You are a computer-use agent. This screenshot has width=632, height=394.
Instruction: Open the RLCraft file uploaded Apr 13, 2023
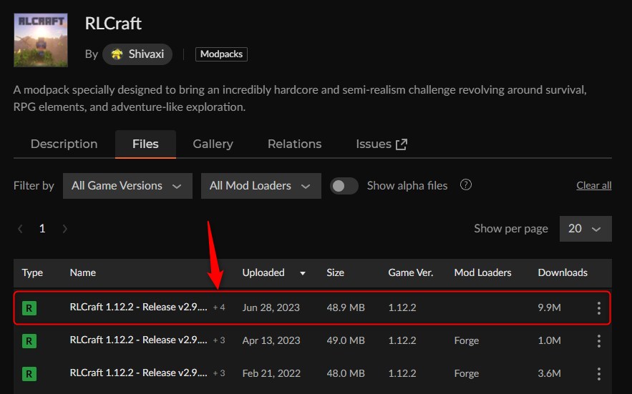coord(138,340)
